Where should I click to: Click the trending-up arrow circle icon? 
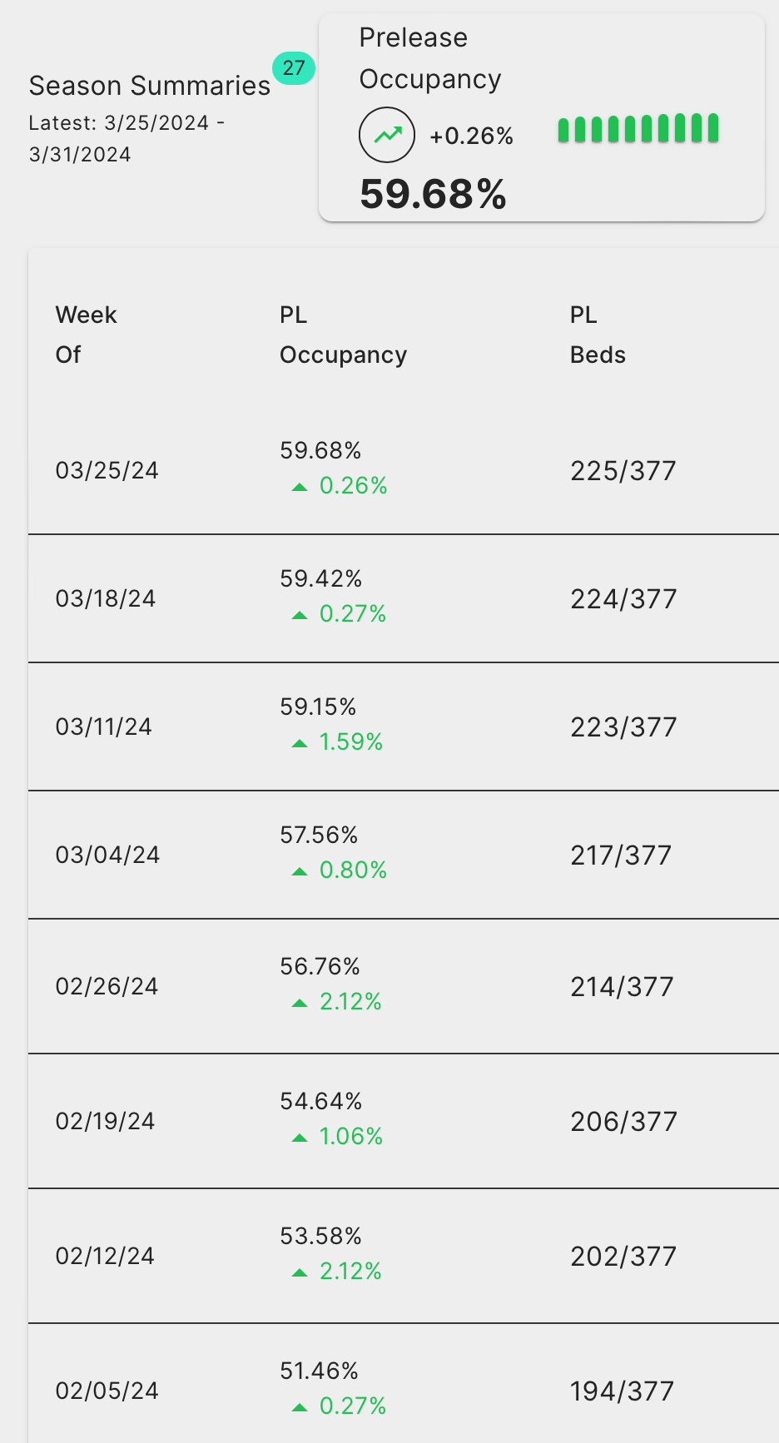click(x=387, y=135)
